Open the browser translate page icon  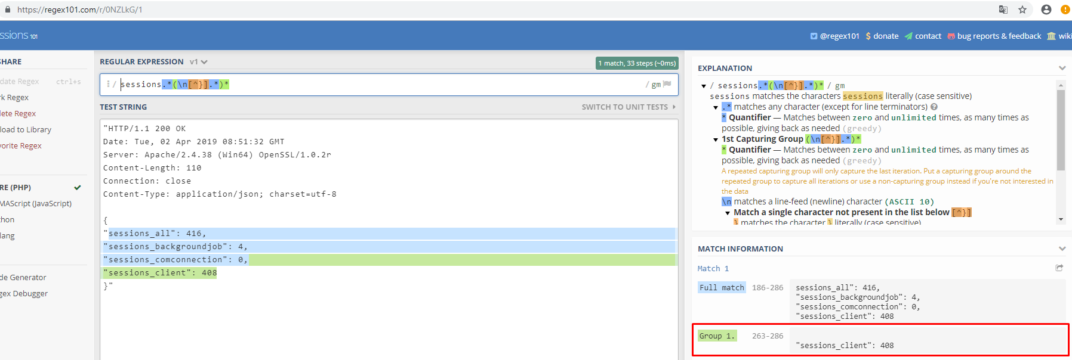(x=1003, y=10)
